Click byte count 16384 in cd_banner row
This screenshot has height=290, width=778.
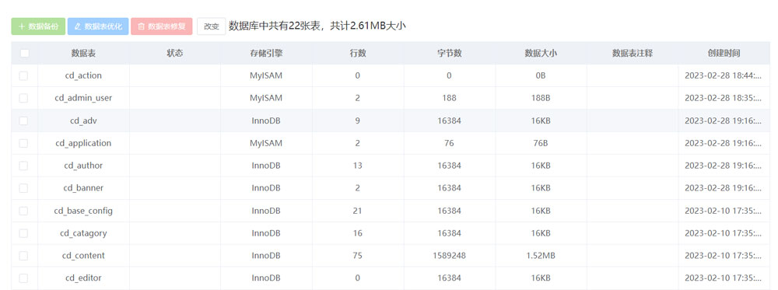tap(449, 188)
